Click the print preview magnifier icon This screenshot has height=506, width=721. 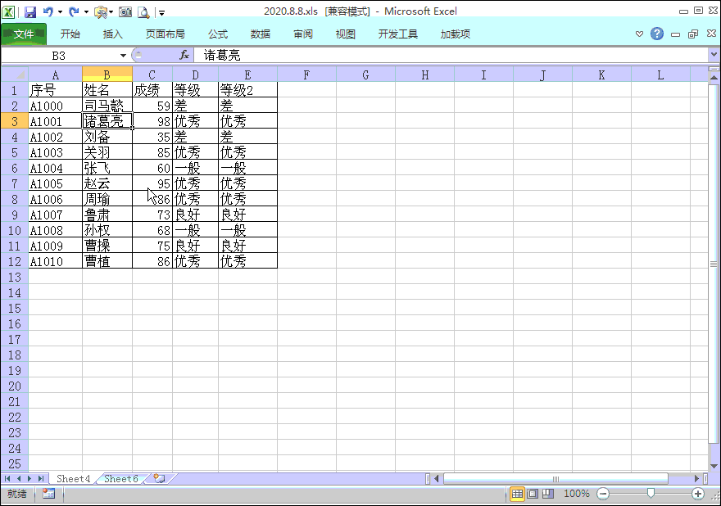click(143, 12)
